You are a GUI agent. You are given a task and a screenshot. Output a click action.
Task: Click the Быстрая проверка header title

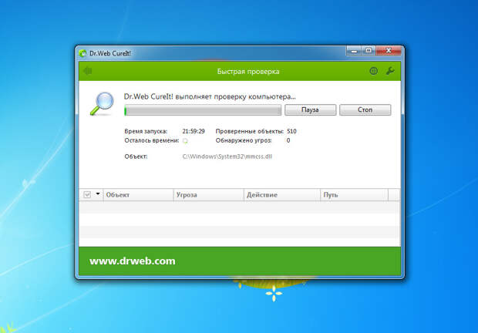click(x=248, y=72)
